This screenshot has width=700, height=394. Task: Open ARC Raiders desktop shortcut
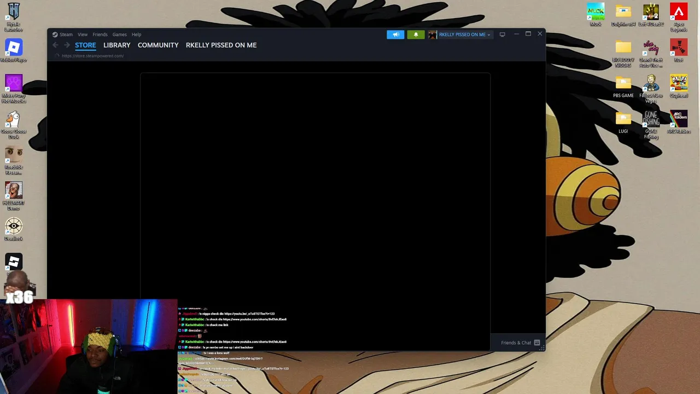(x=679, y=123)
